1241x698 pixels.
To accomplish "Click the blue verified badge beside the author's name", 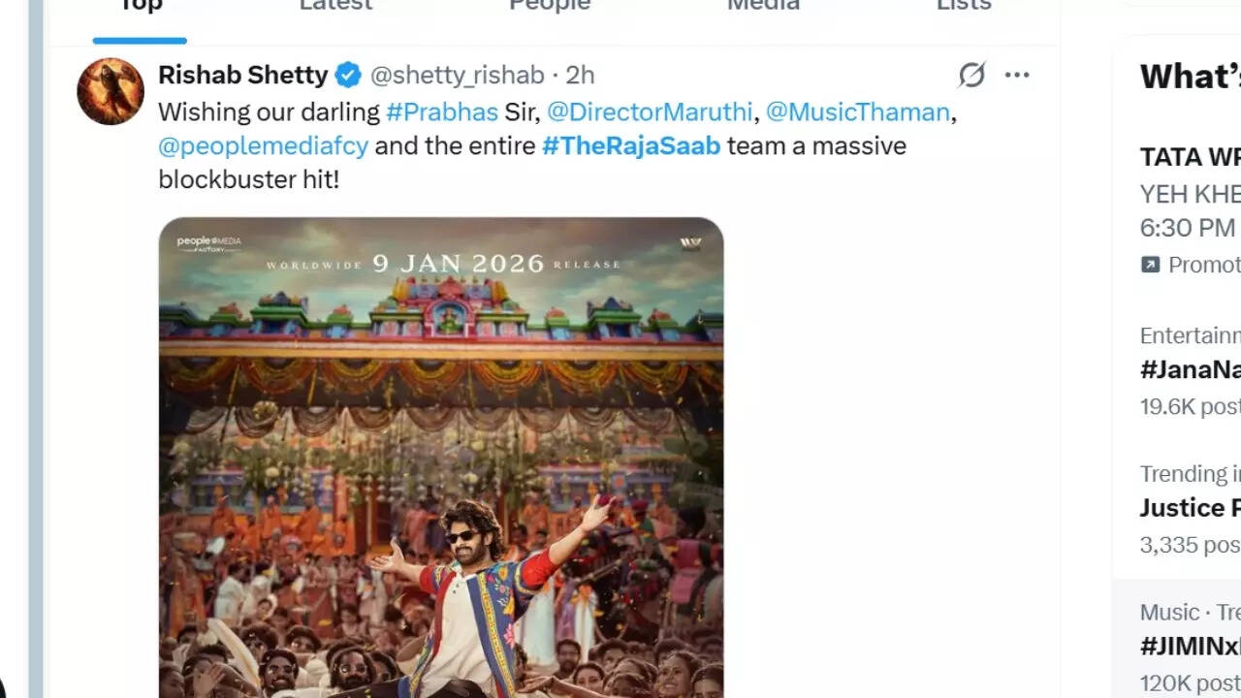I will (348, 75).
